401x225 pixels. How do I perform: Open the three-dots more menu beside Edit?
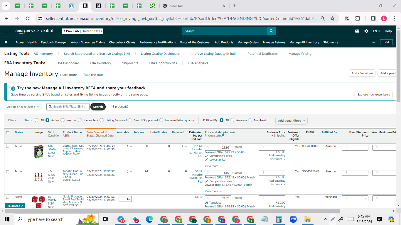click(x=373, y=42)
